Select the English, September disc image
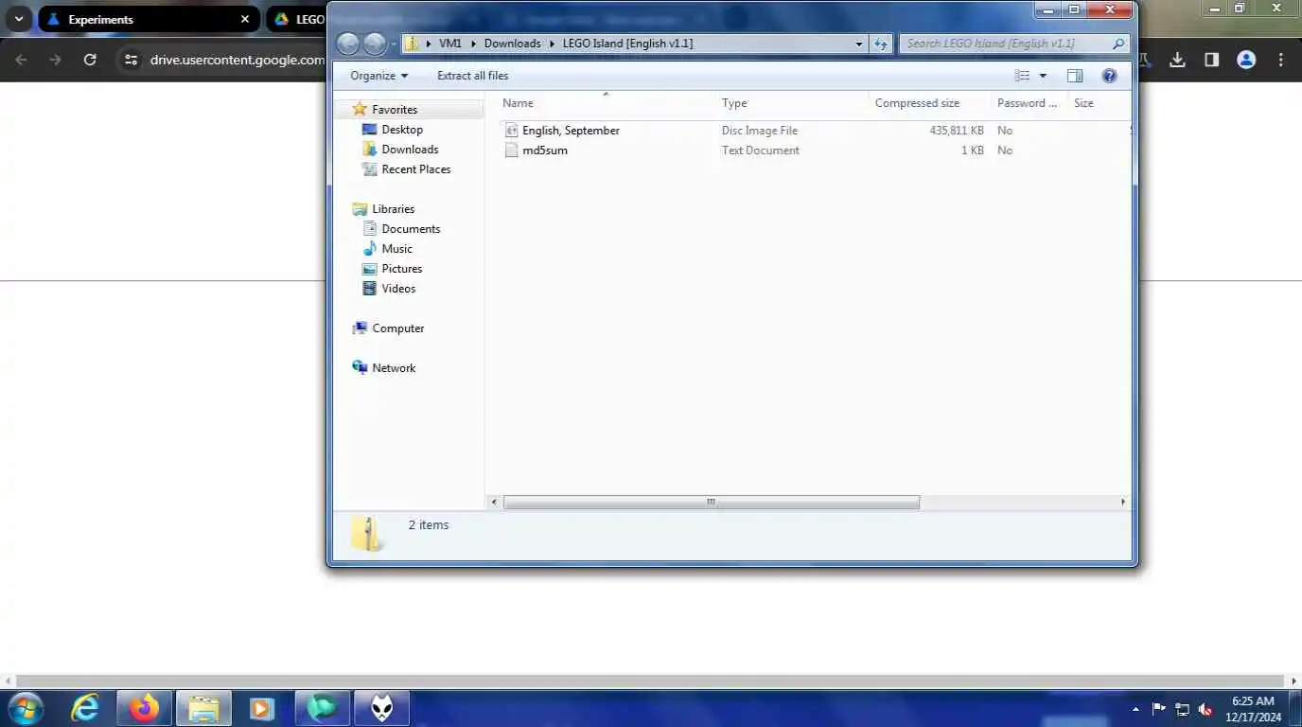1302x727 pixels. (571, 131)
